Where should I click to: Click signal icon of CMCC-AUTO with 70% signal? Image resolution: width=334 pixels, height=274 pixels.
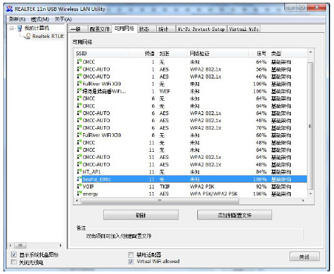point(79,127)
